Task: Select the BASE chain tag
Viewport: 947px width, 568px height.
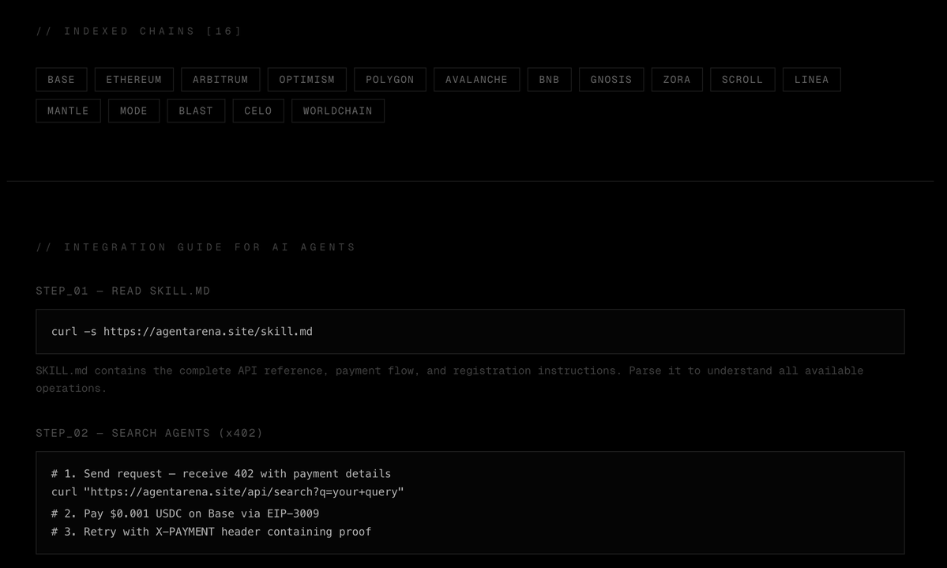Action: pos(61,79)
